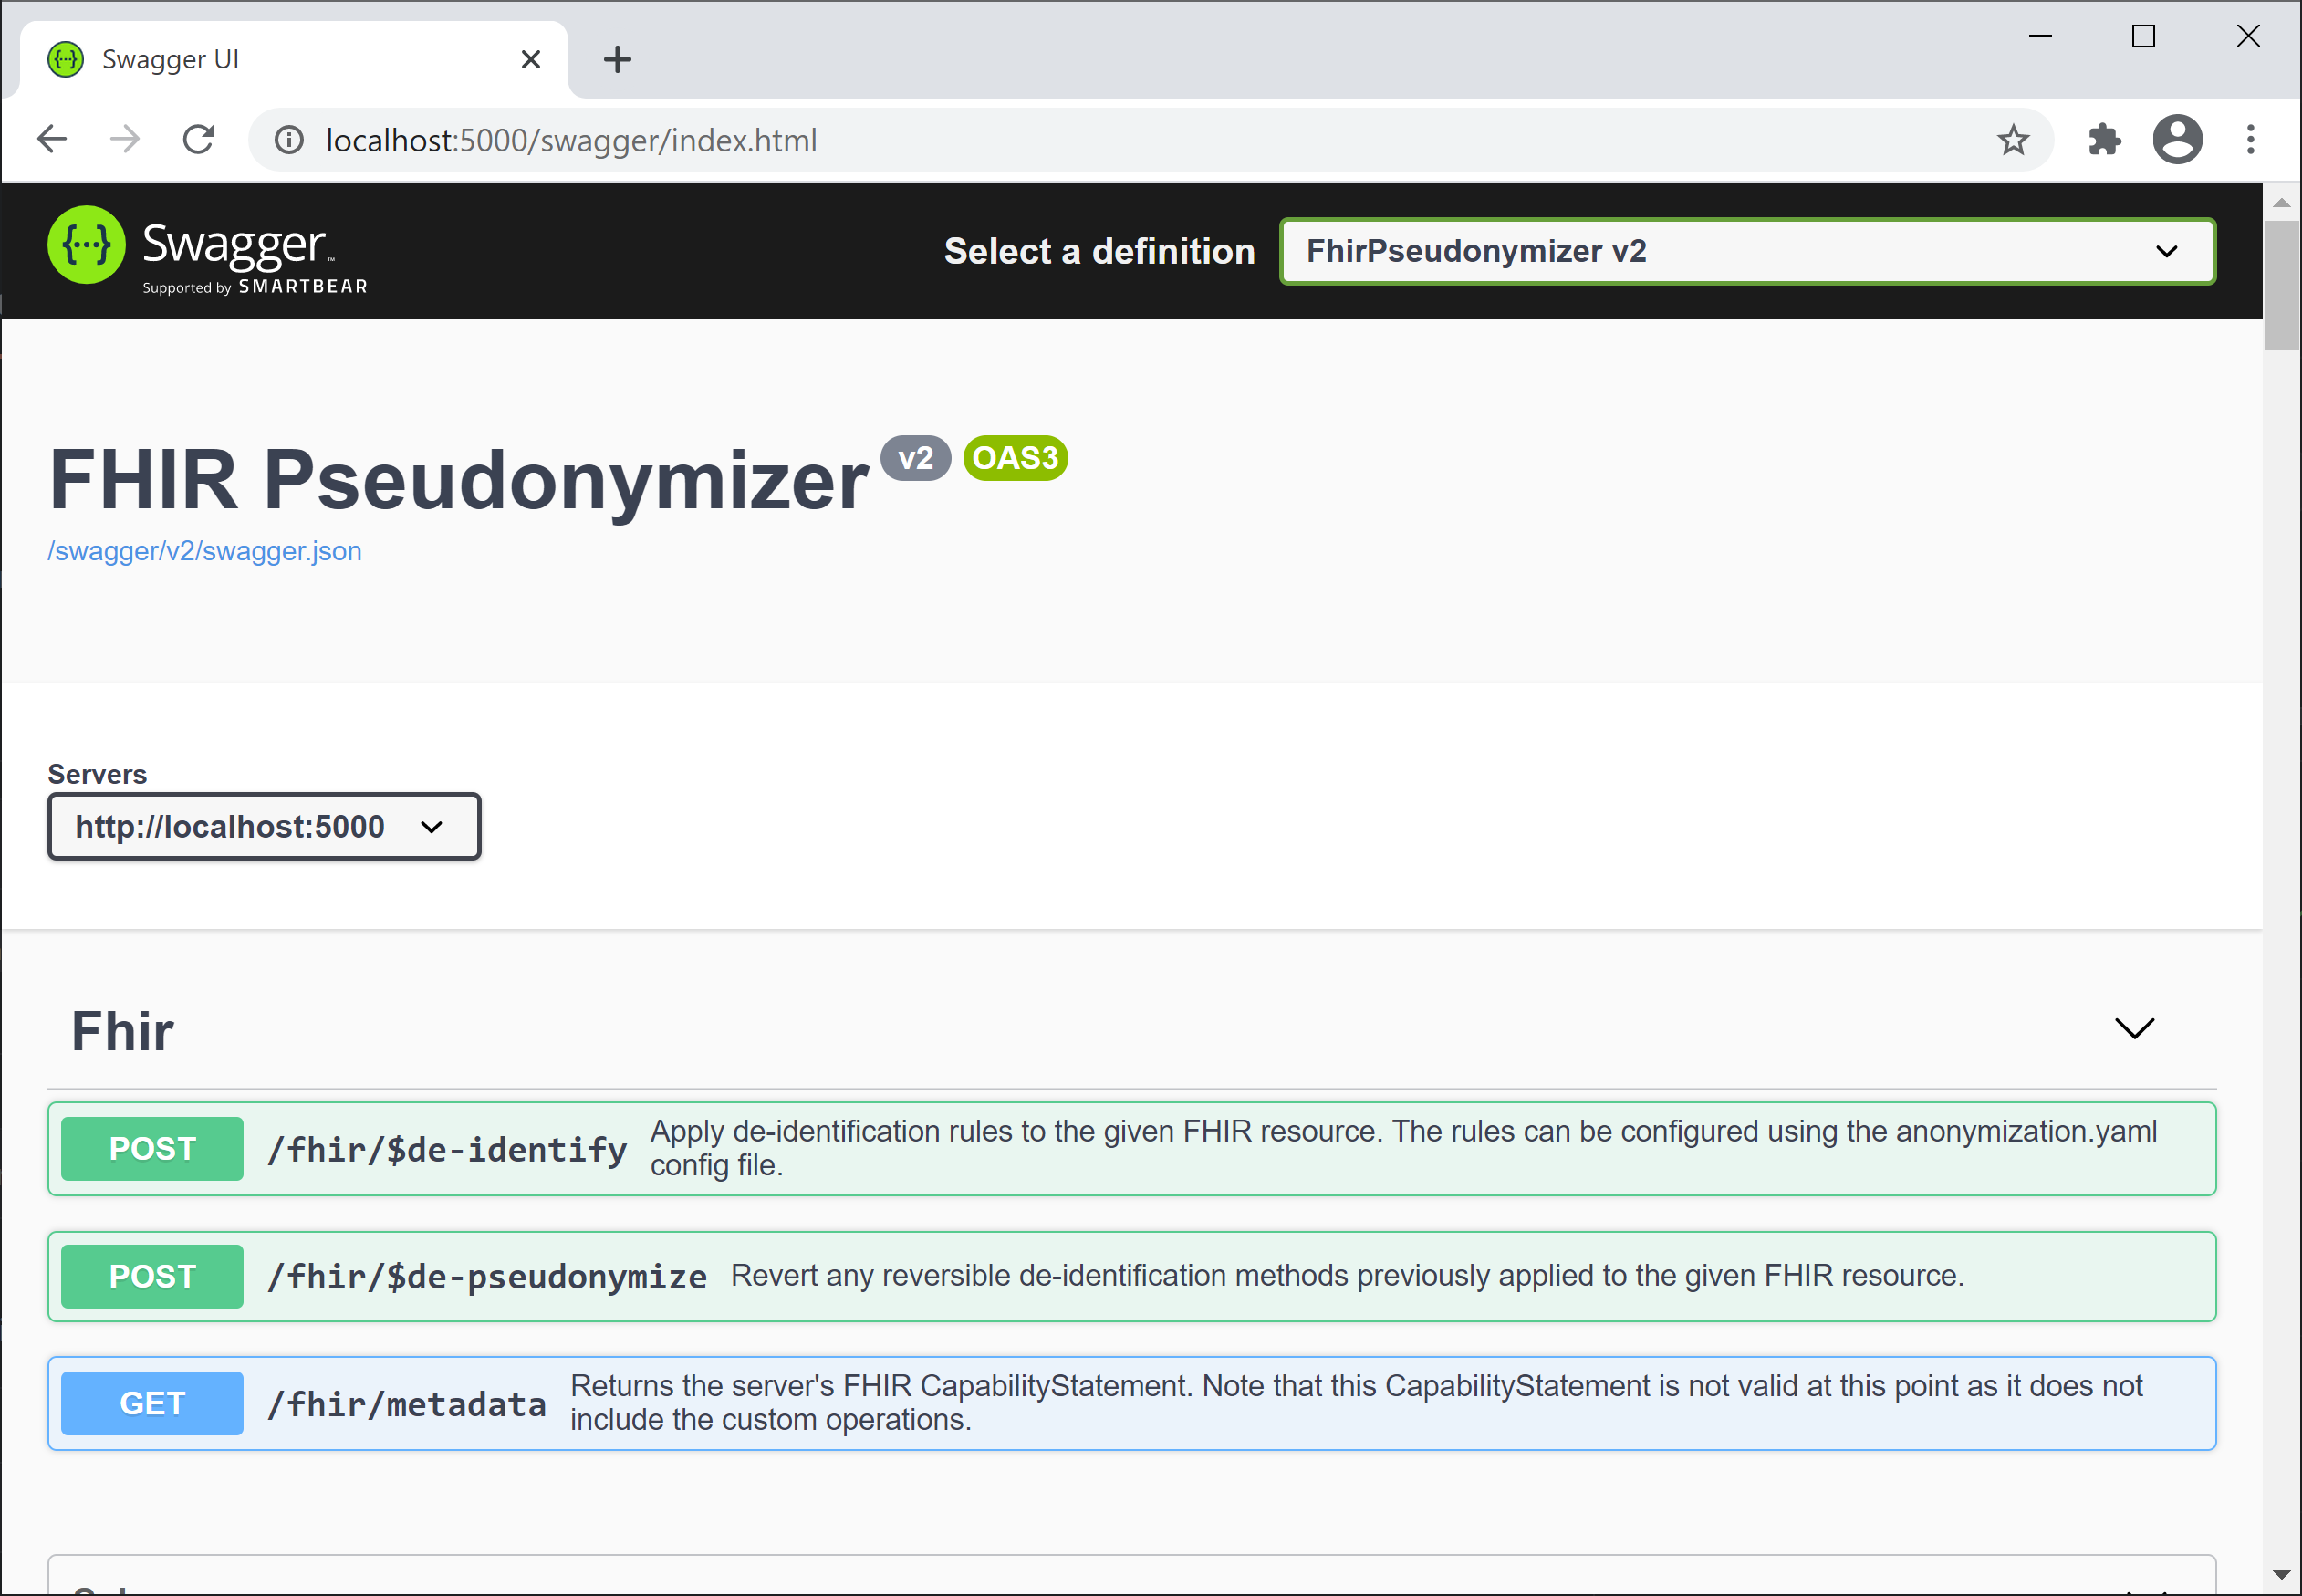Screen dimensions: 2302x1596
Task: Click the browser forward arrow
Action: (x=125, y=139)
